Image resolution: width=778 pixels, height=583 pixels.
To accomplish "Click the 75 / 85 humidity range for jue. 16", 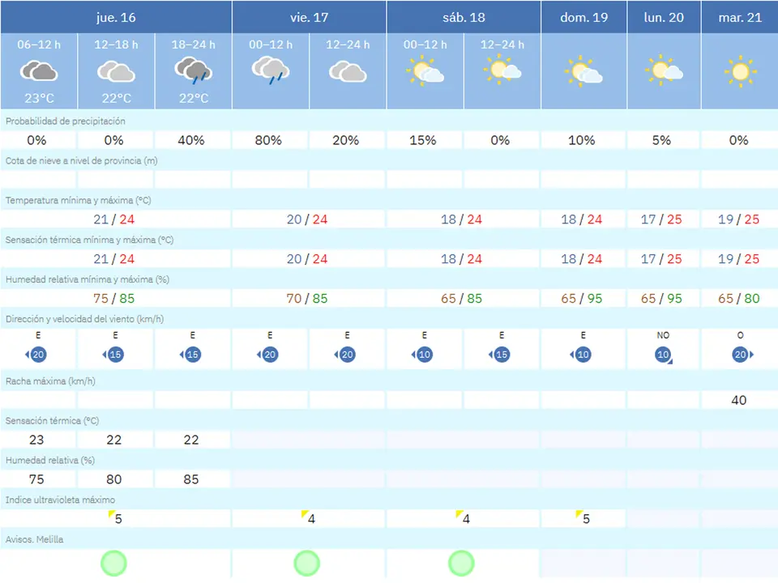I will tap(113, 299).
